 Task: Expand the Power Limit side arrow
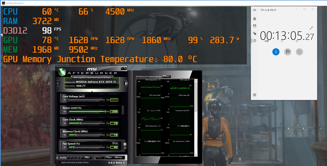(122, 110)
